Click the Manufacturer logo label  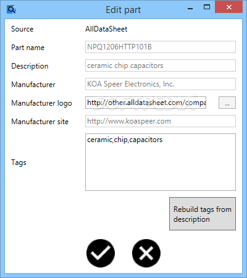(x=41, y=103)
